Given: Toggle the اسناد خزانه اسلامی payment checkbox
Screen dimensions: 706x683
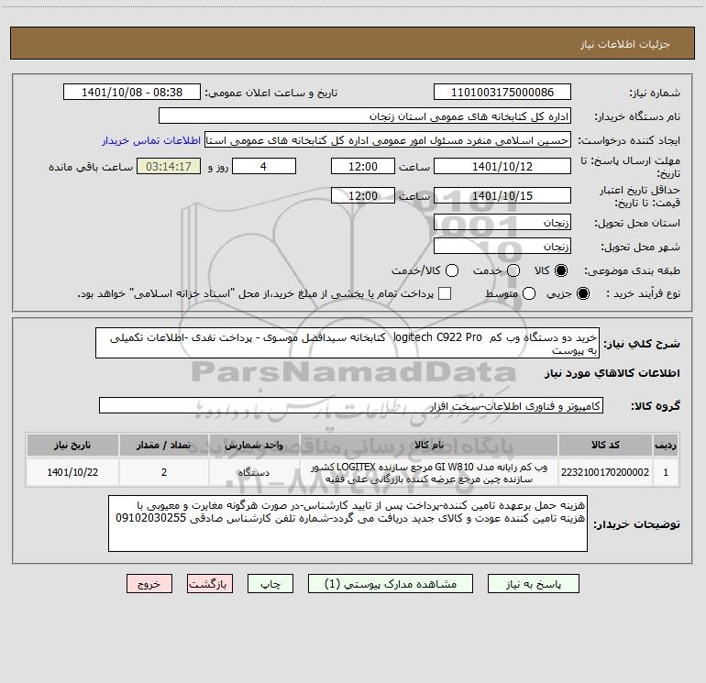Looking at the screenshot, I should tap(445, 293).
